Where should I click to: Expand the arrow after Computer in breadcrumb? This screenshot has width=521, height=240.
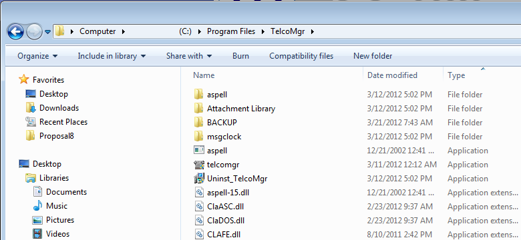coord(124,32)
